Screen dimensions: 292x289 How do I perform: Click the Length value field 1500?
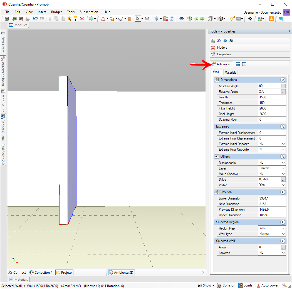click(272, 97)
